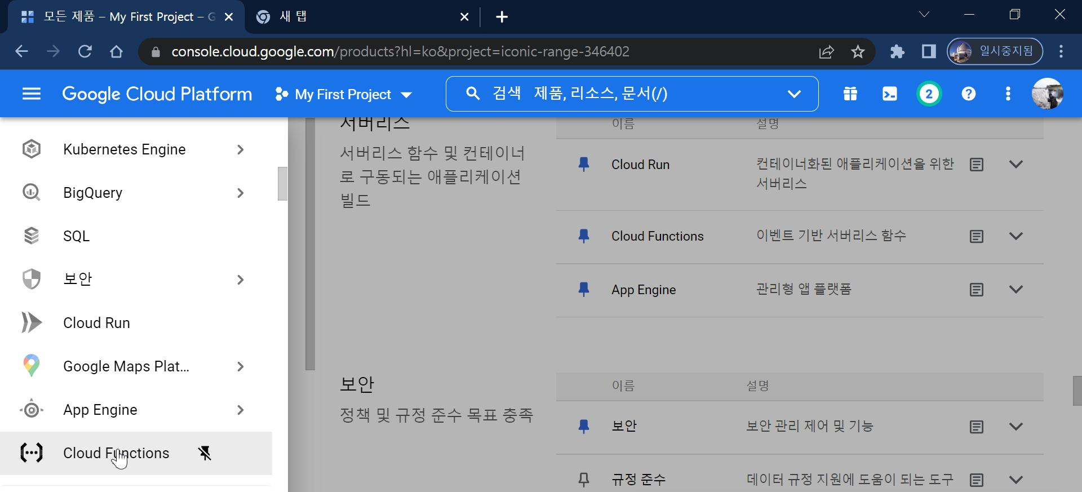The image size is (1082, 492).
Task: Close the 새 탭 browser tab
Action: 464,17
